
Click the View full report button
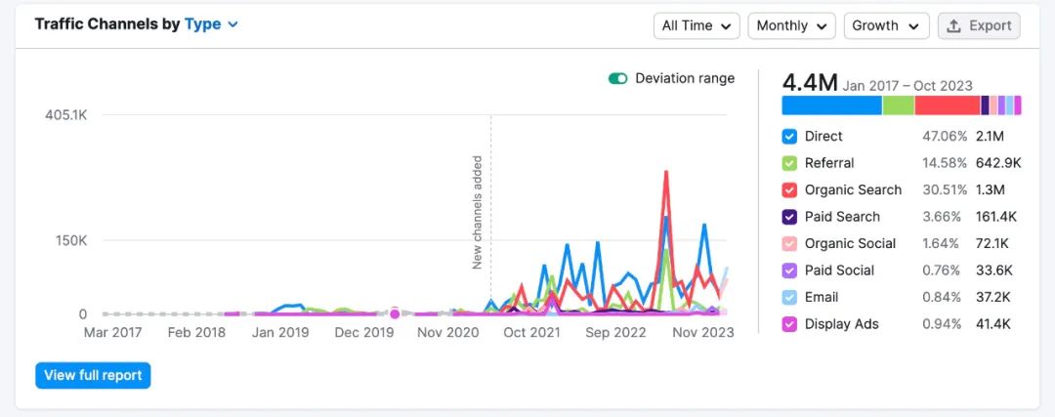[x=93, y=375]
